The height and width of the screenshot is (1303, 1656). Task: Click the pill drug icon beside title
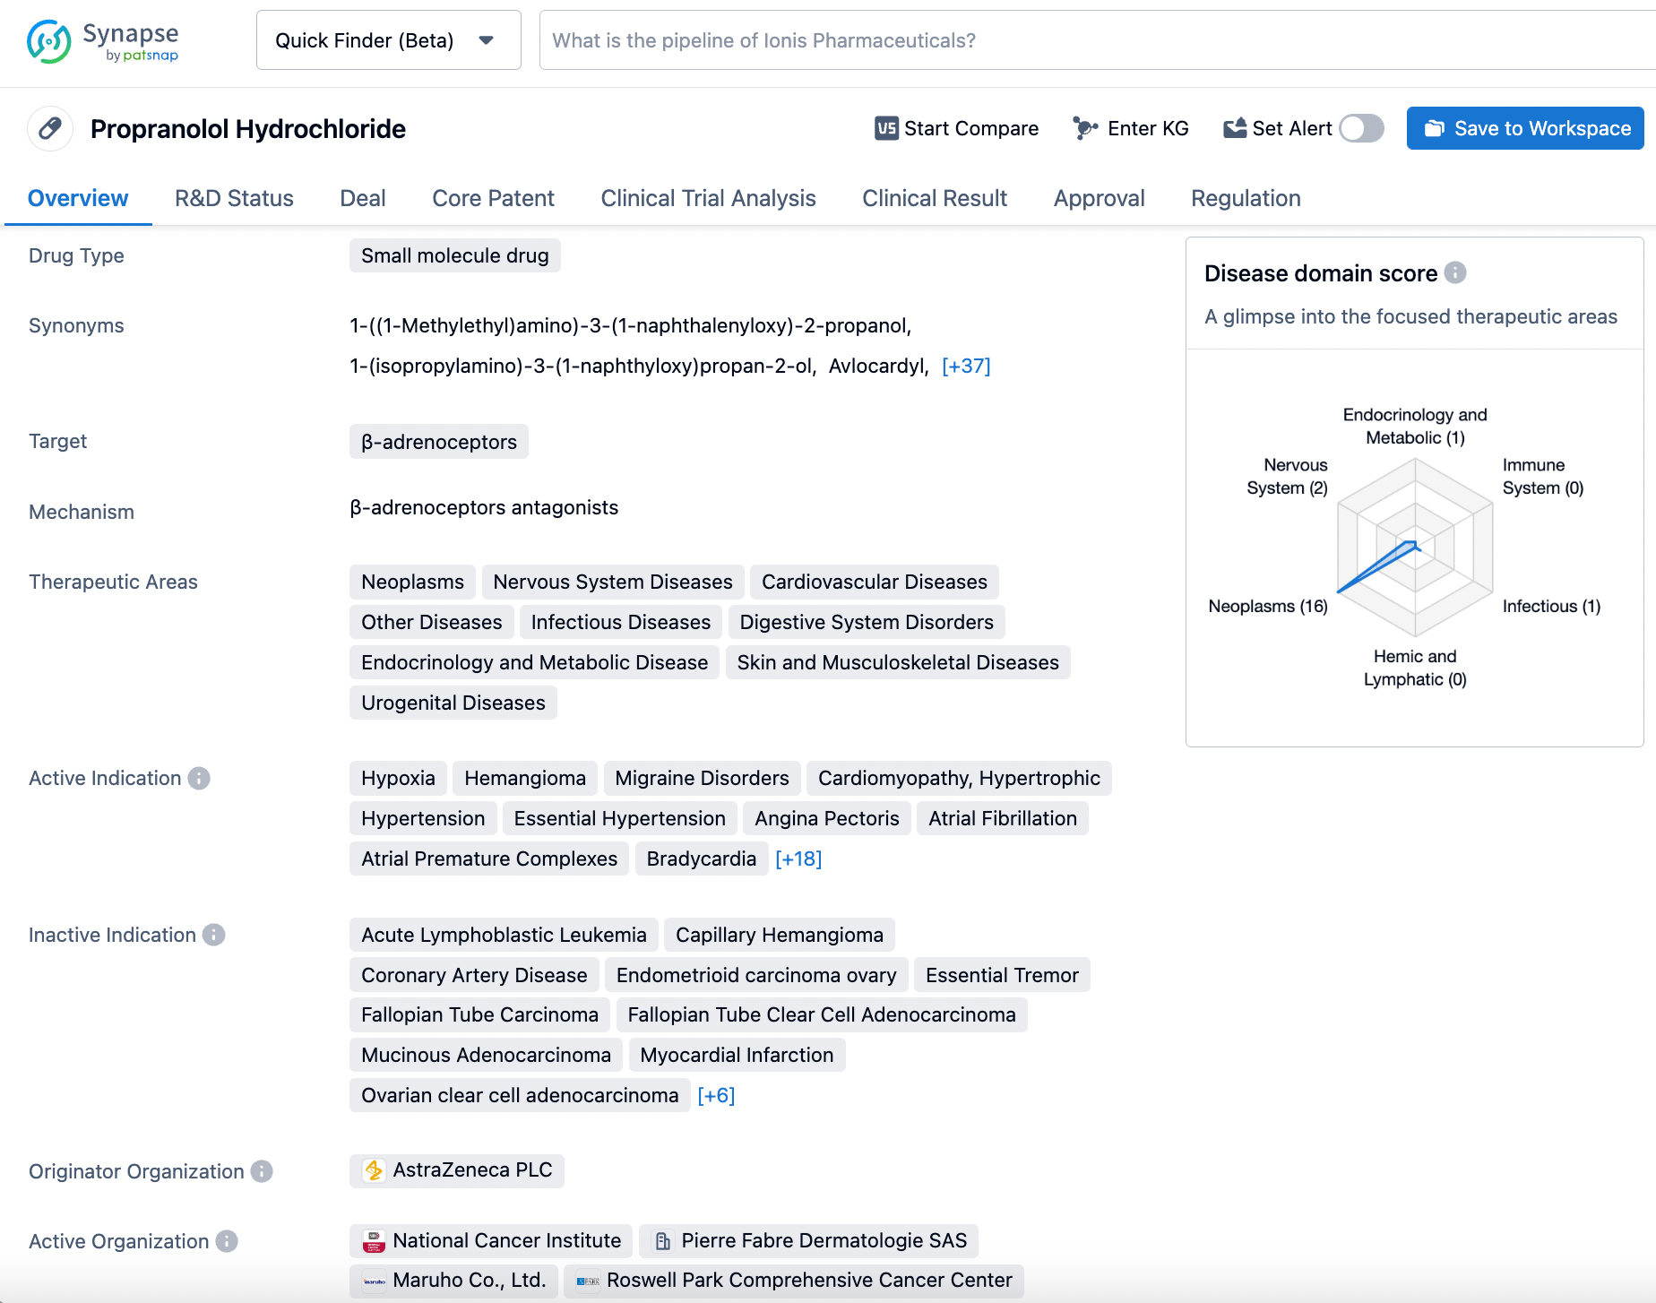coord(50,129)
